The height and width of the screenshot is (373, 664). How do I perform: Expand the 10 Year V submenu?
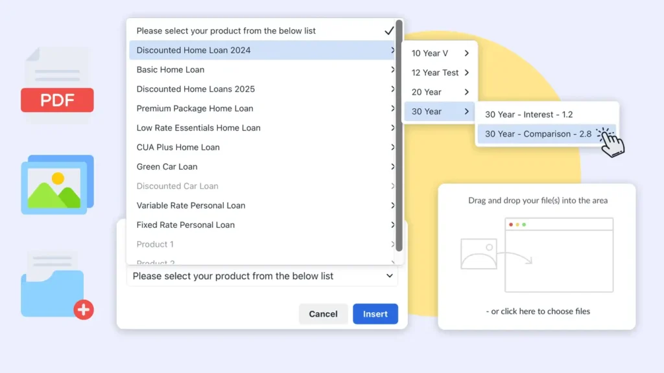(x=440, y=53)
